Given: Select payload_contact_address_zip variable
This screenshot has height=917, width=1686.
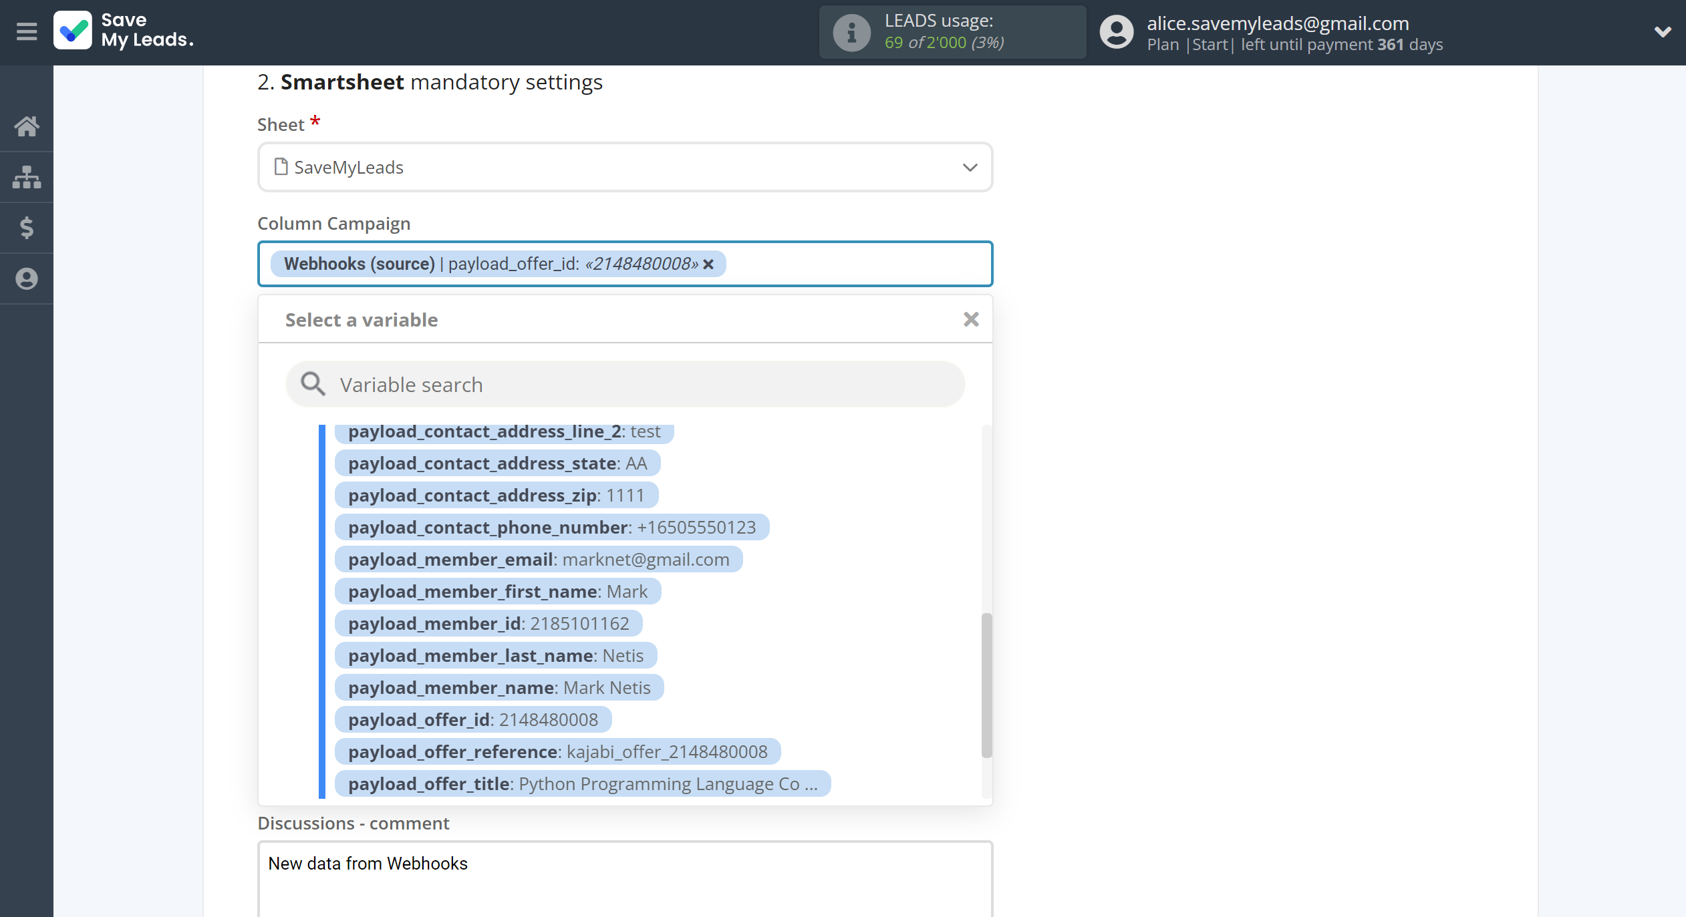Looking at the screenshot, I should pyautogui.click(x=496, y=496).
